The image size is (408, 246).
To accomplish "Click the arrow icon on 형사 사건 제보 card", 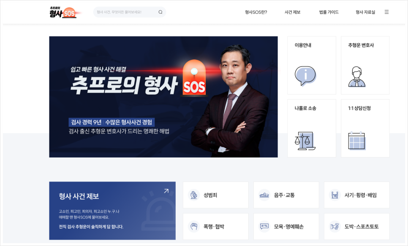I will (166, 191).
